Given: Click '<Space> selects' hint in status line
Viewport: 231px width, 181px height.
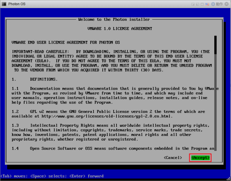Looking at the screenshot, I should (48, 176).
